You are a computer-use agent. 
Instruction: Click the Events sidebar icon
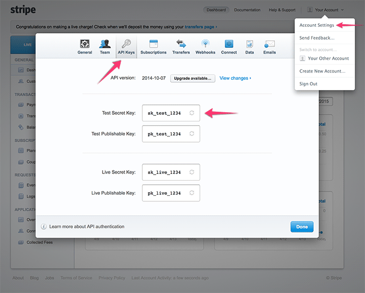pyautogui.click(x=21, y=185)
